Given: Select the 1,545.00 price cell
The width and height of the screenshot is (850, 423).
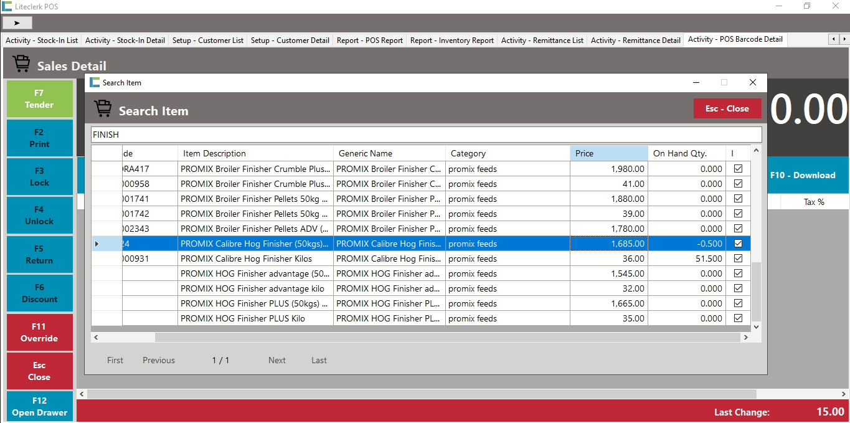Looking at the screenshot, I should point(609,273).
